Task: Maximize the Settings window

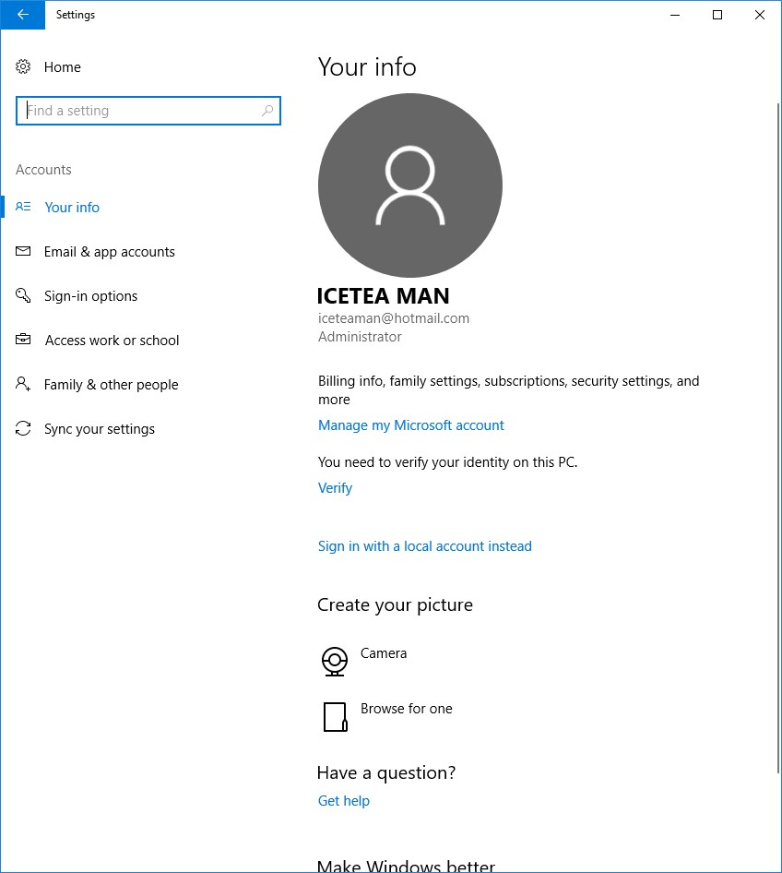Action: pos(717,15)
